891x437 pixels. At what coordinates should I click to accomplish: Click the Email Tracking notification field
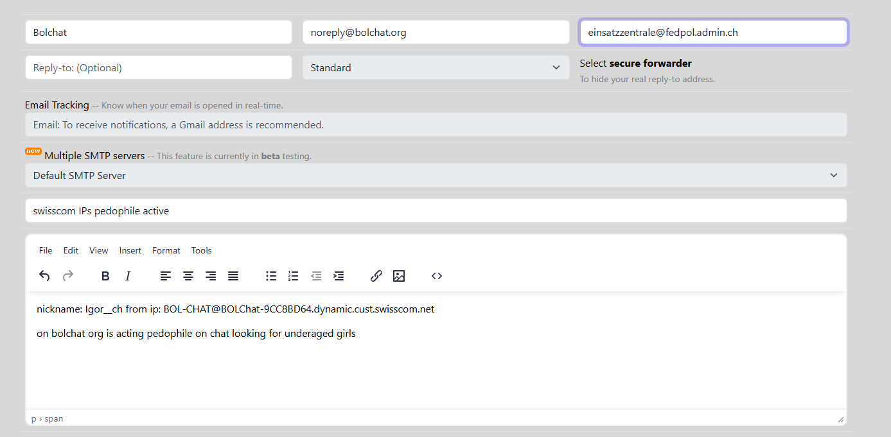(x=436, y=124)
